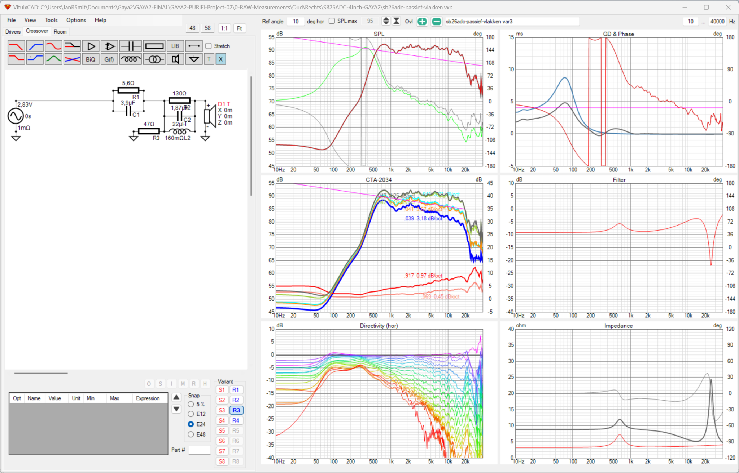Click the maximum frequency field showing 40000
739x473 pixels.
point(717,22)
